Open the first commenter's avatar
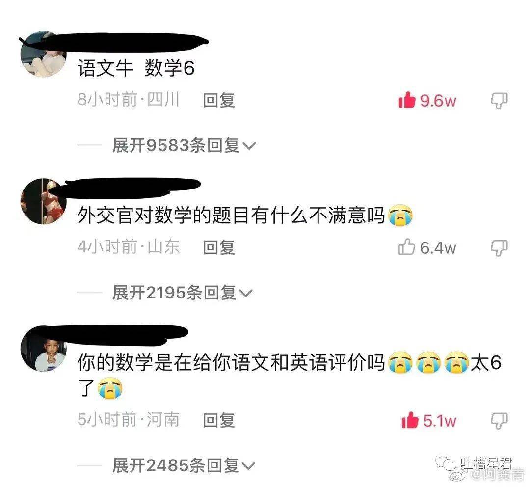The width and height of the screenshot is (530, 487). [x=43, y=55]
